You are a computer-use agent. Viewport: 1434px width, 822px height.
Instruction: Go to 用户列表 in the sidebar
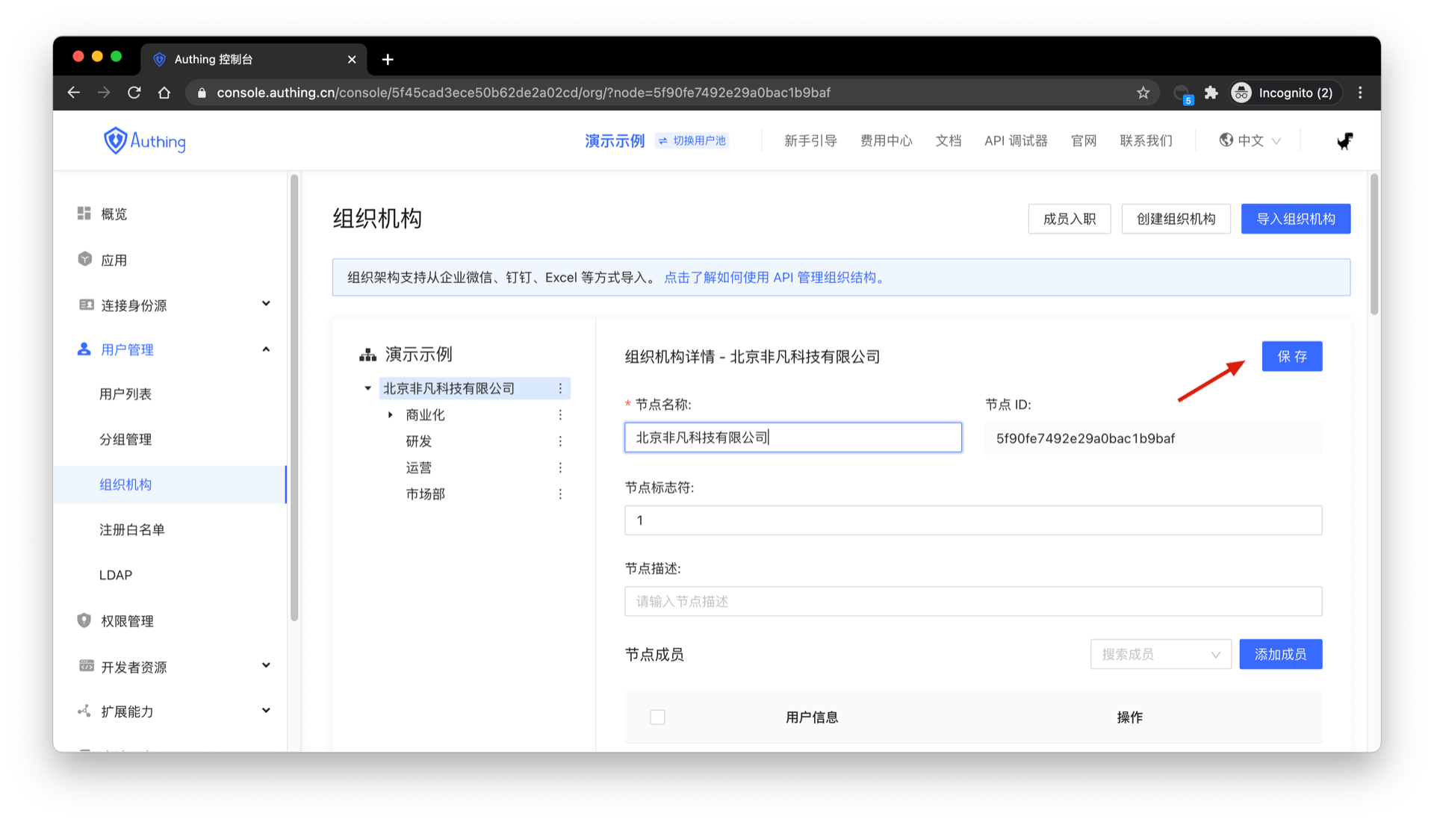(x=125, y=393)
